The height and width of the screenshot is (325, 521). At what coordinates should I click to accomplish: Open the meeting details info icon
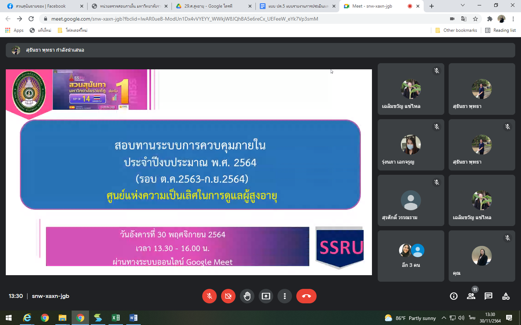tap(453, 296)
